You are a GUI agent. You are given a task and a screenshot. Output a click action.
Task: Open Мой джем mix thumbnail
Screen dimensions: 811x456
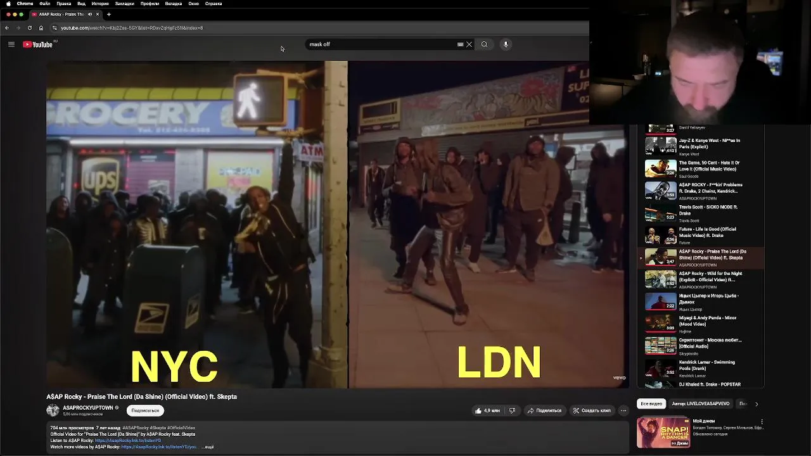click(663, 432)
